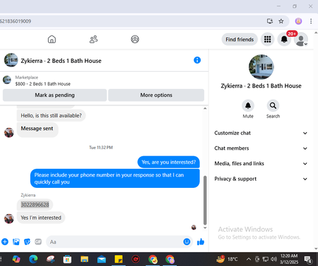This screenshot has width=318, height=266.
Task: Attach a photo with the image icon
Action: [16, 242]
